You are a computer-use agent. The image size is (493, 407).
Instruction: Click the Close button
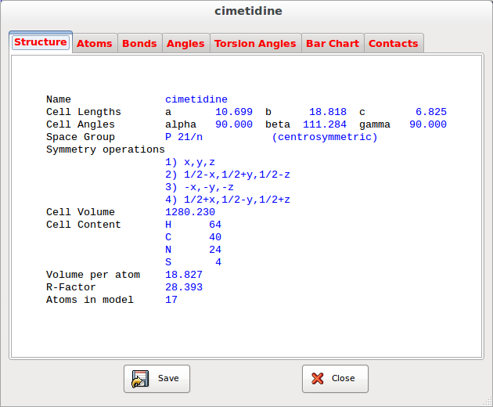click(335, 379)
